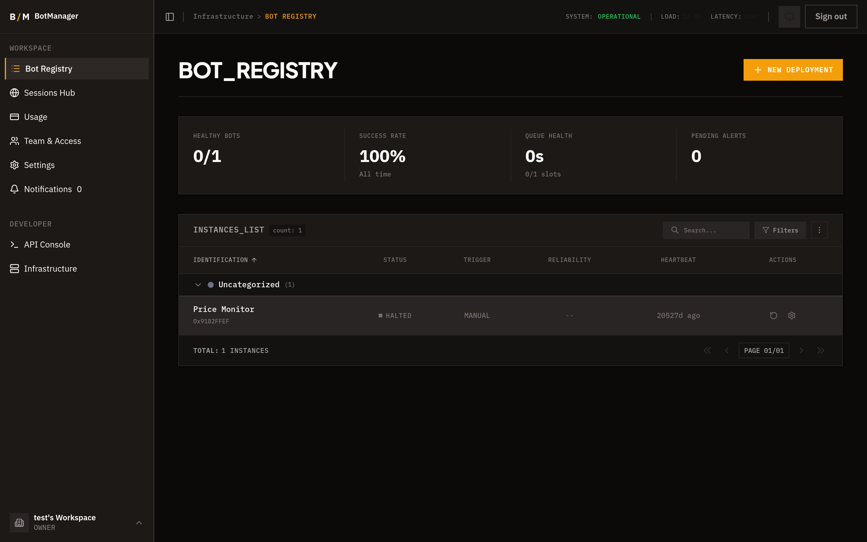This screenshot has height=542, width=867.
Task: Open Notifications using the bell icon
Action: (14, 189)
